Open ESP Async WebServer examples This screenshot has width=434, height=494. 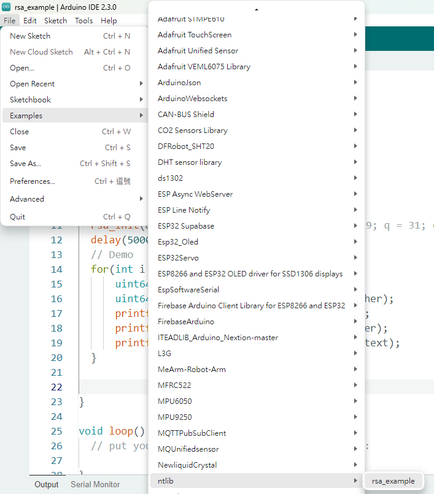pyautogui.click(x=257, y=194)
